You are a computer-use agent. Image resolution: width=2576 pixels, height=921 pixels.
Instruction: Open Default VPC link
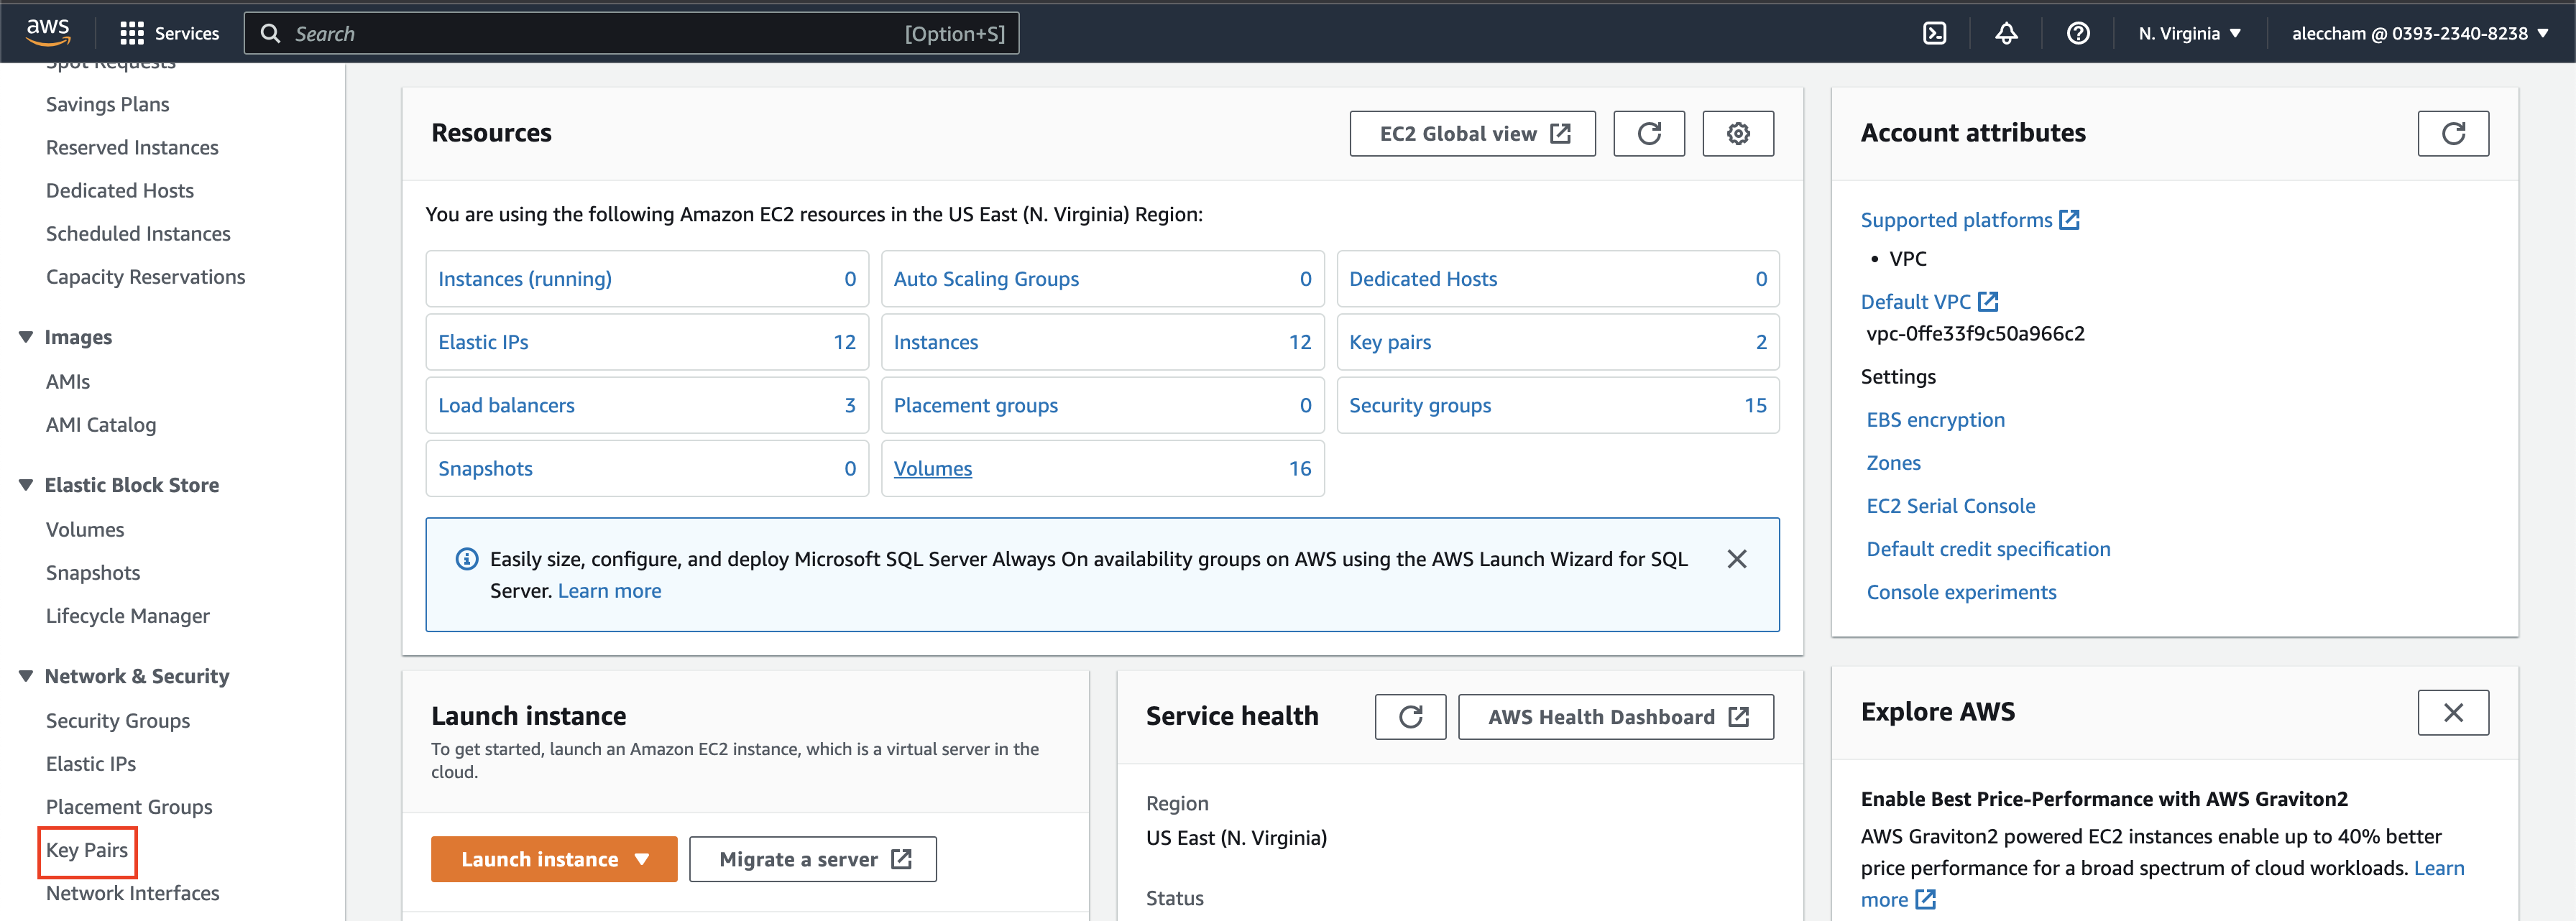pos(1929,301)
